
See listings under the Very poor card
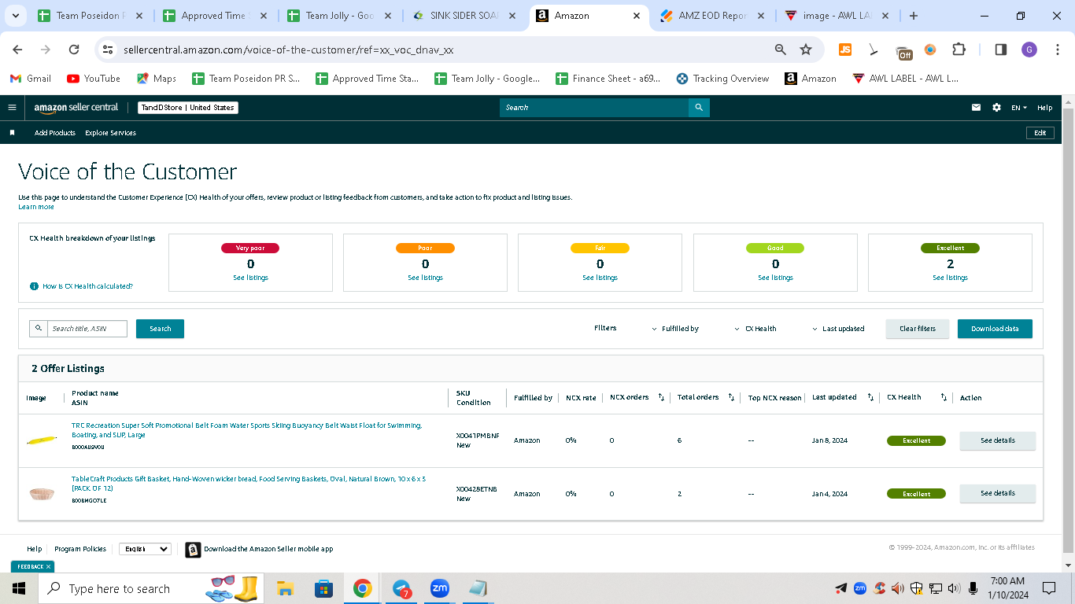click(x=250, y=278)
